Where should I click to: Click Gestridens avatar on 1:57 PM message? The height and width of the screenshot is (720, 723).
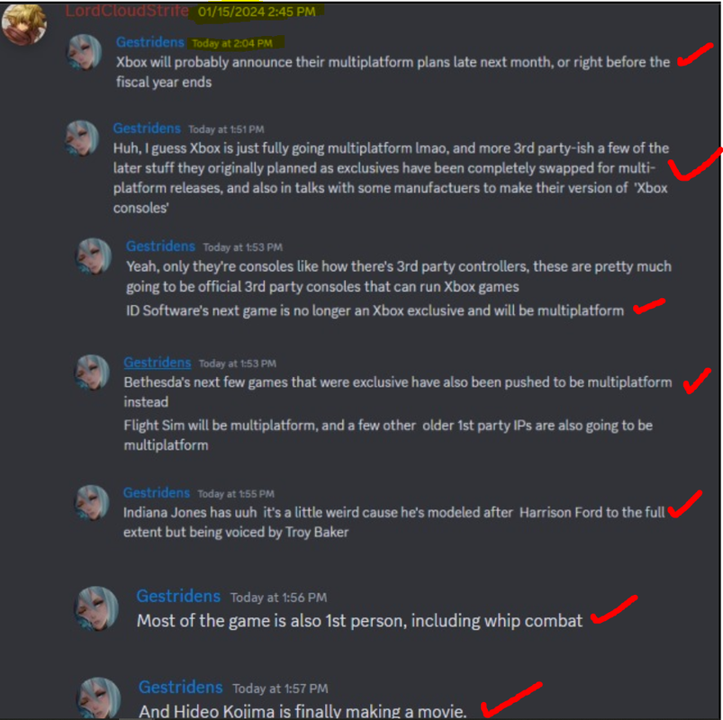(x=99, y=697)
